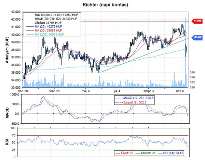The width and height of the screenshot is (205, 160).
Task: Click the 'RSI' axis label
Action: click(7, 142)
